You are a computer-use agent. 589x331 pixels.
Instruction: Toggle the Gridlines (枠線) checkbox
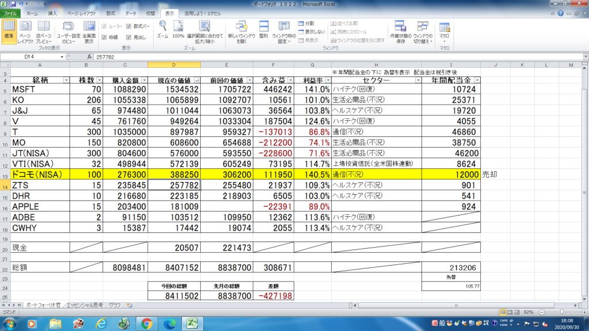point(104,37)
